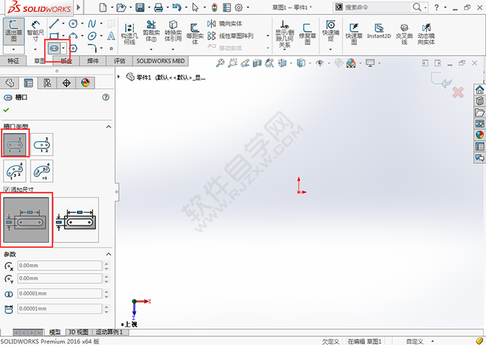The image size is (486, 345).
Task: Click Convert Entities (转换实体引用) tool
Action: point(173,31)
